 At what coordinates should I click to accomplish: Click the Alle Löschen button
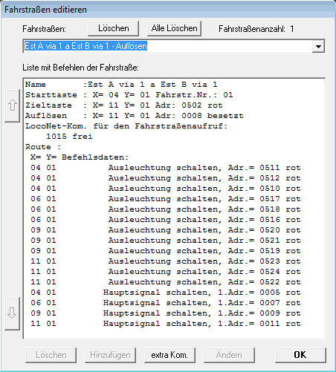pos(174,28)
